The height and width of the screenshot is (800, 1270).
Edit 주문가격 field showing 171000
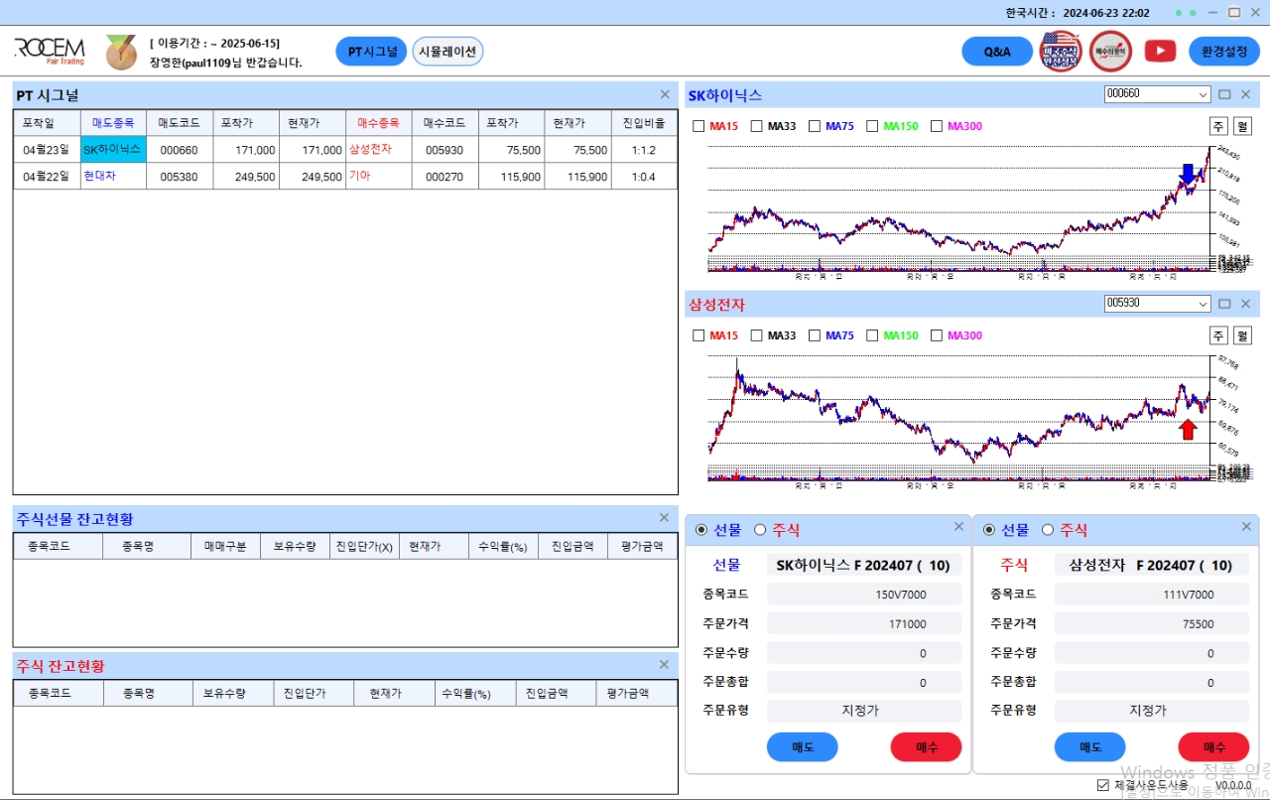pyautogui.click(x=864, y=624)
